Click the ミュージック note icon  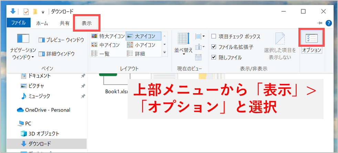[x=23, y=96]
